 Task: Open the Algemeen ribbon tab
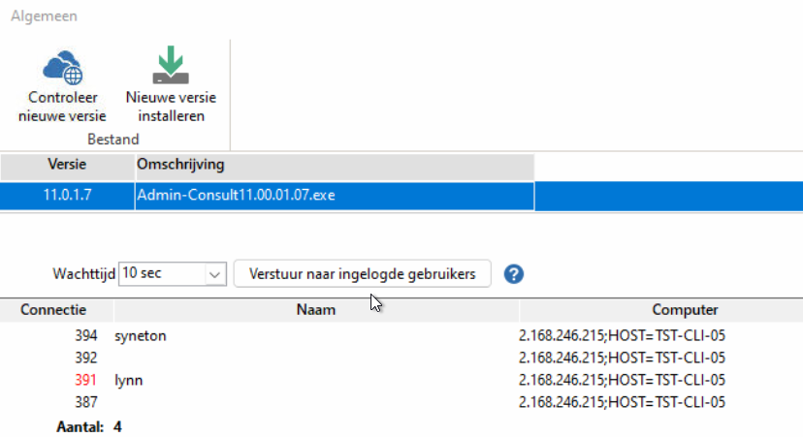point(45,16)
